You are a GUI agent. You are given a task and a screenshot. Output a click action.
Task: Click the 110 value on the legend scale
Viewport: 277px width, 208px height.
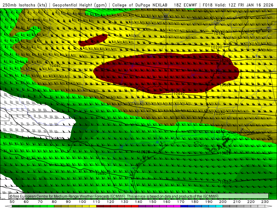(97, 202)
